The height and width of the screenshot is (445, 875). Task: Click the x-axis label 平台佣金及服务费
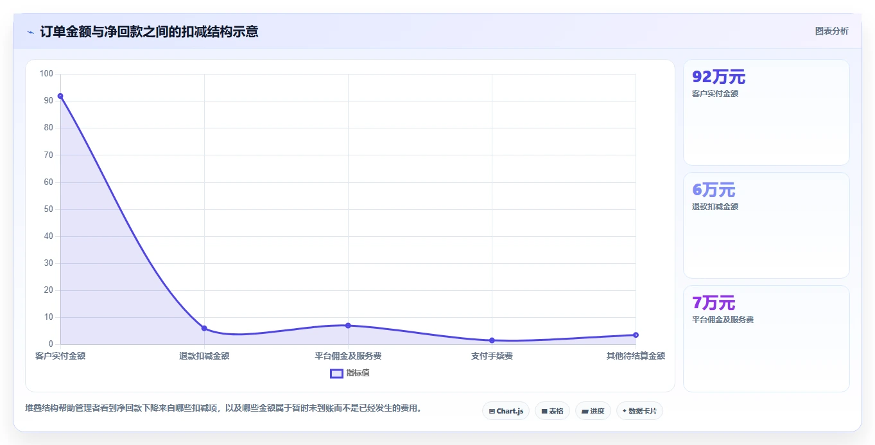(x=348, y=356)
